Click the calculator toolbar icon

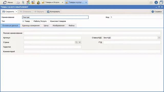coord(23,2)
